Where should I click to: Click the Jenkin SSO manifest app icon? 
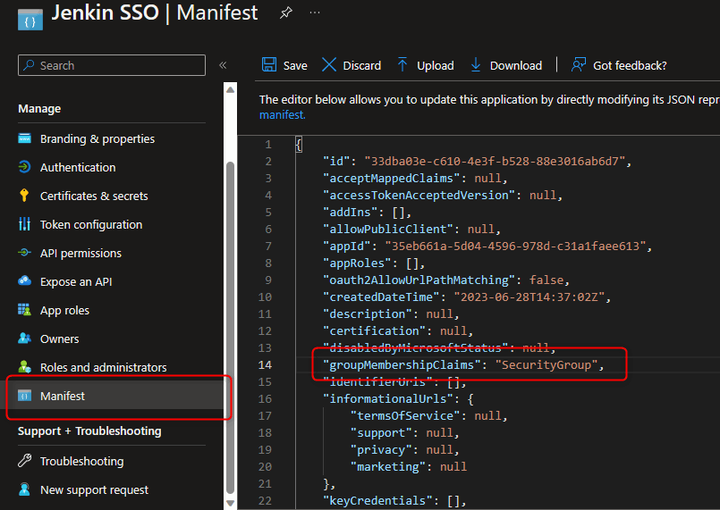[30, 20]
